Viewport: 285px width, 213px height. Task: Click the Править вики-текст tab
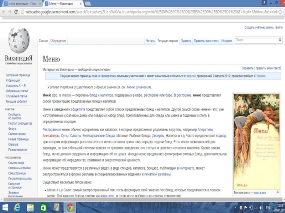pyautogui.click(x=206, y=41)
